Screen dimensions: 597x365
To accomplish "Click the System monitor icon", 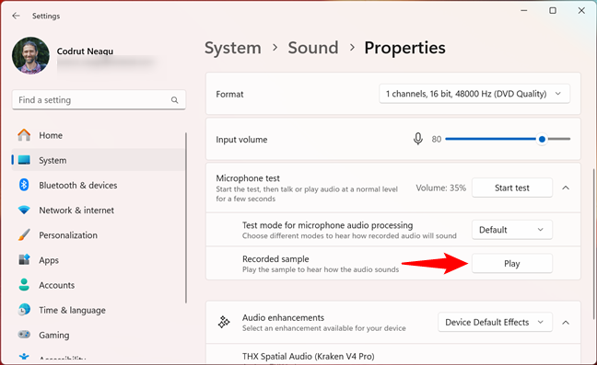I will point(24,160).
